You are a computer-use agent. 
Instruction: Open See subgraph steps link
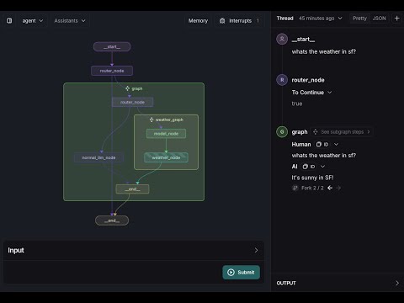click(342, 132)
